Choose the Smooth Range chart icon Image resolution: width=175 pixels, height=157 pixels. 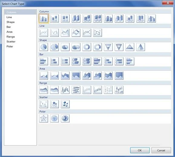[54, 90]
